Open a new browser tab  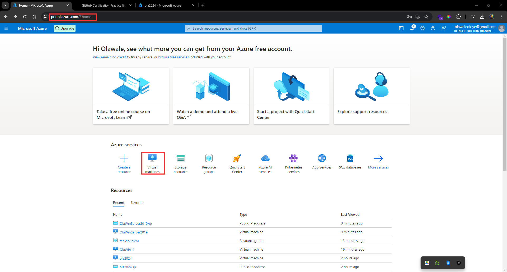point(203,5)
